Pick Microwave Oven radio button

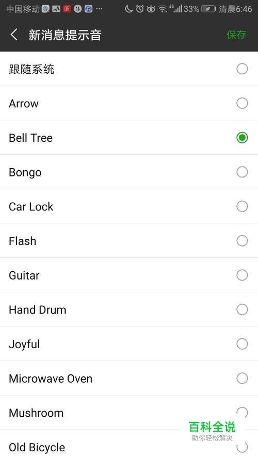click(242, 378)
